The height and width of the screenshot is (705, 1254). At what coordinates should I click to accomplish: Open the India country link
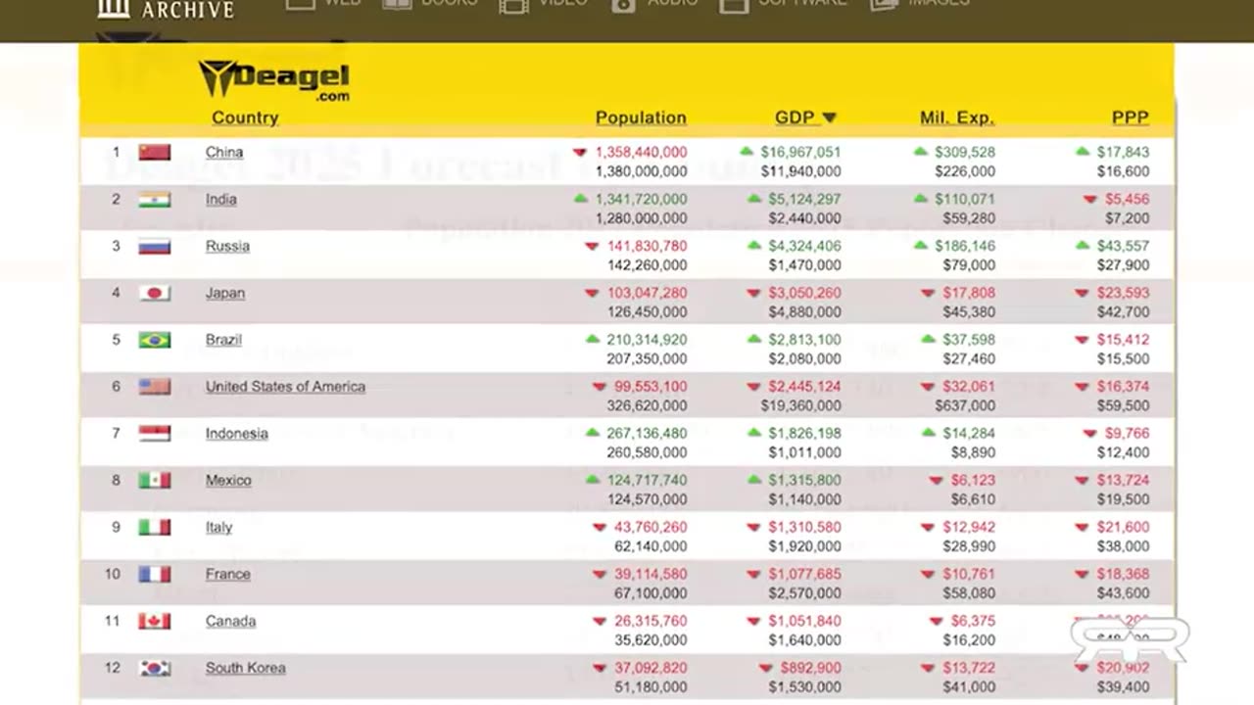(221, 199)
